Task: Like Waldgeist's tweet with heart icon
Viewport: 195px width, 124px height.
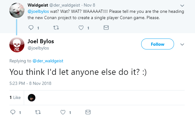Action: (x=81, y=28)
